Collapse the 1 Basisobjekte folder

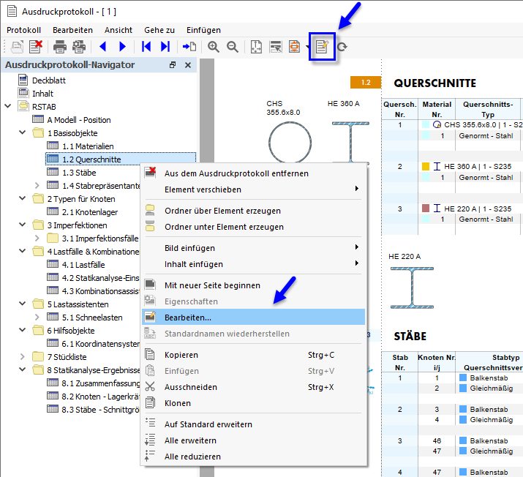pyautogui.click(x=23, y=132)
